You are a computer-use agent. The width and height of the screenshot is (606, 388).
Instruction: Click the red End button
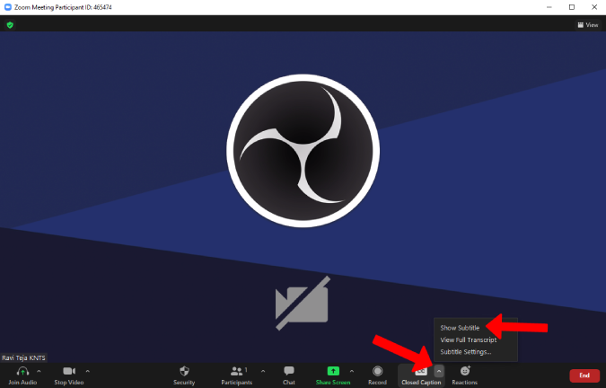(584, 375)
